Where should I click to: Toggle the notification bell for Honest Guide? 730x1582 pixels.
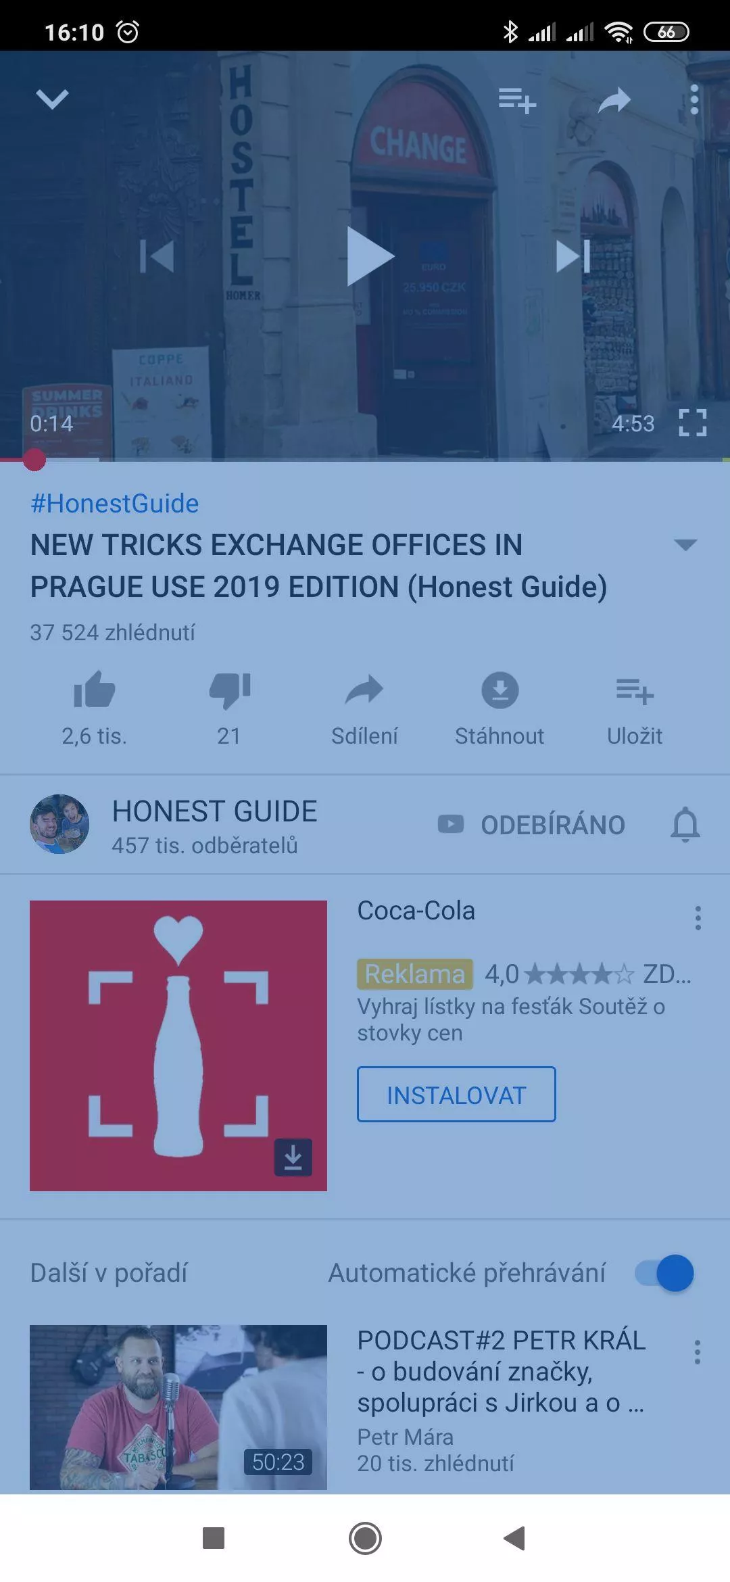click(685, 825)
